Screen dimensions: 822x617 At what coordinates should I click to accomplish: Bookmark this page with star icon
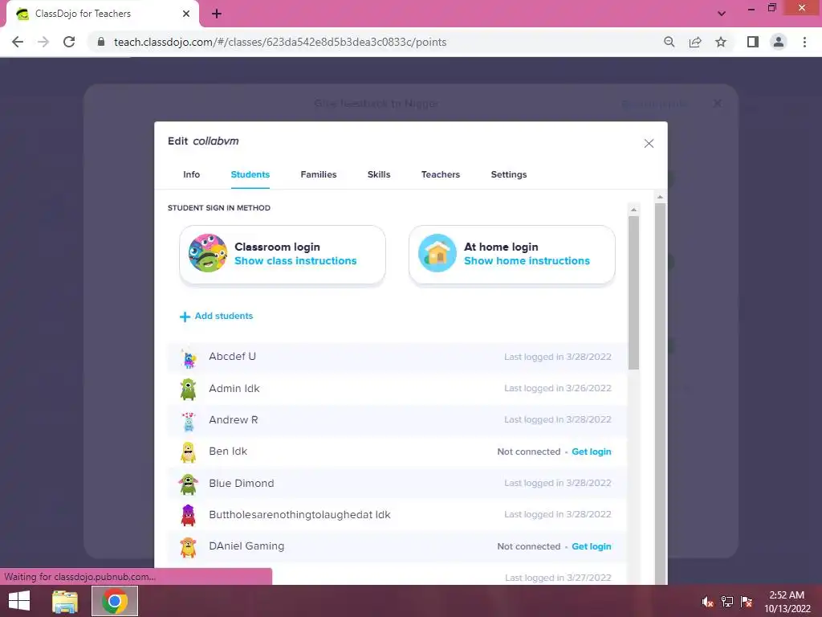coord(721,42)
